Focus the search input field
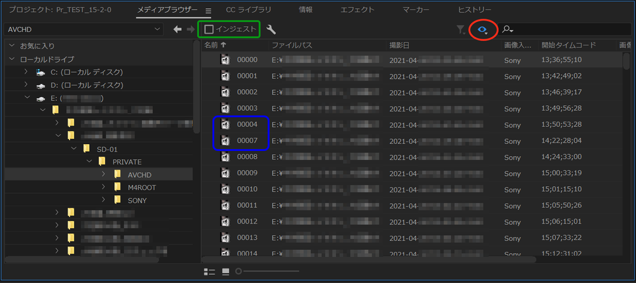Image resolution: width=636 pixels, height=283 pixels. 572,29
